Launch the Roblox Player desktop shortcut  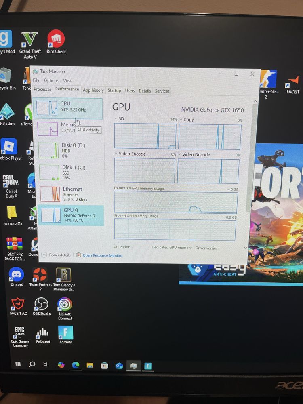point(10,149)
